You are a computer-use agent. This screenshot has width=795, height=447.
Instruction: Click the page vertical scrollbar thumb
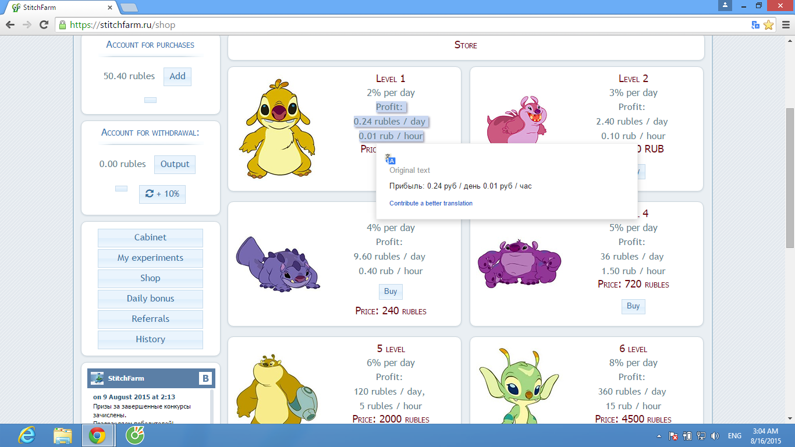(790, 178)
